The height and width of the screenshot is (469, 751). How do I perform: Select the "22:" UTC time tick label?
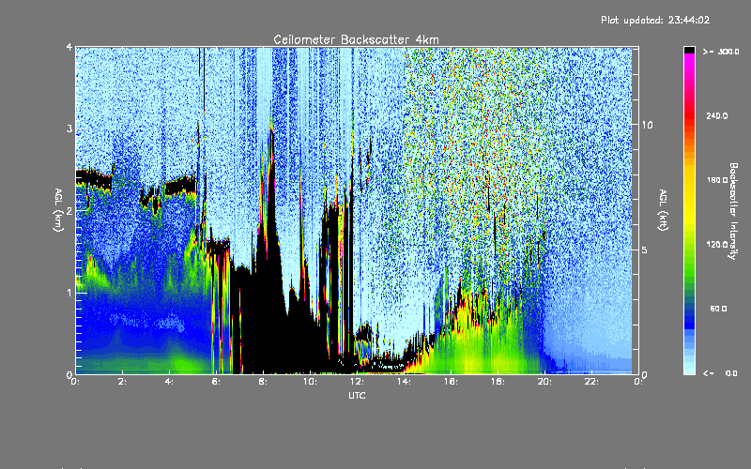[x=591, y=382]
